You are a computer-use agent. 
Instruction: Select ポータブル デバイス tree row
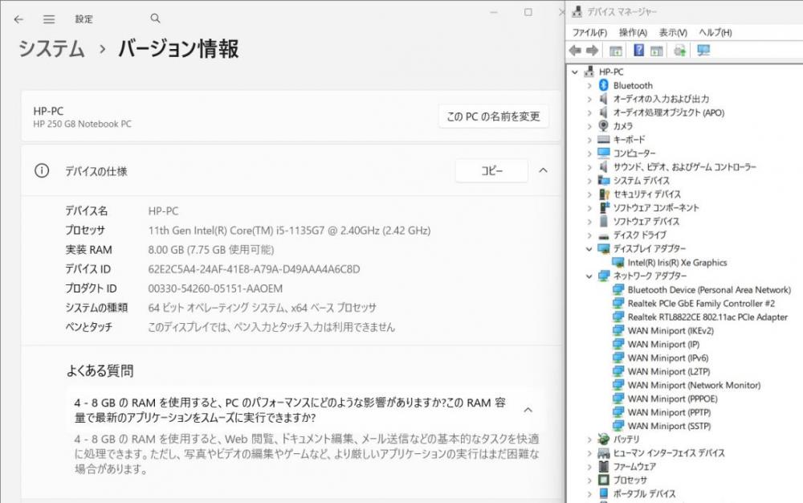tap(644, 494)
